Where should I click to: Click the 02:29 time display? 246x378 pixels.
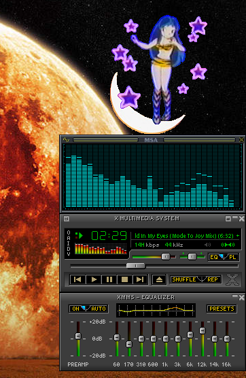click(x=109, y=235)
